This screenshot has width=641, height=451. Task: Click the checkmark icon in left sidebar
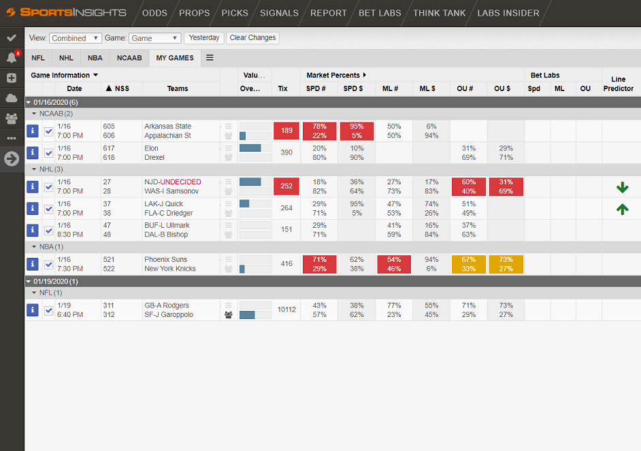pyautogui.click(x=12, y=37)
